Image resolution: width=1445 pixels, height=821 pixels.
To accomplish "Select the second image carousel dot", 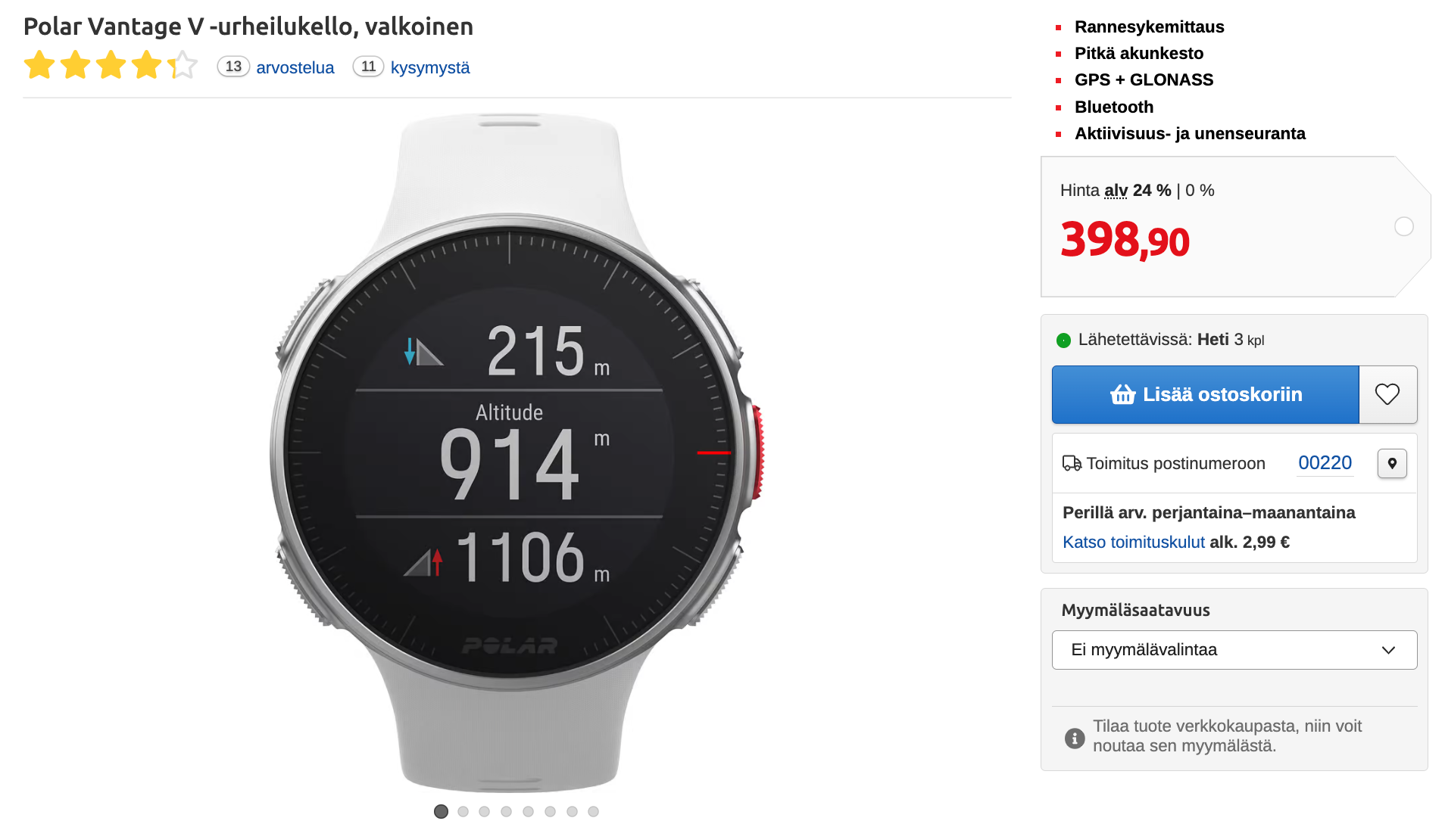I will [463, 811].
